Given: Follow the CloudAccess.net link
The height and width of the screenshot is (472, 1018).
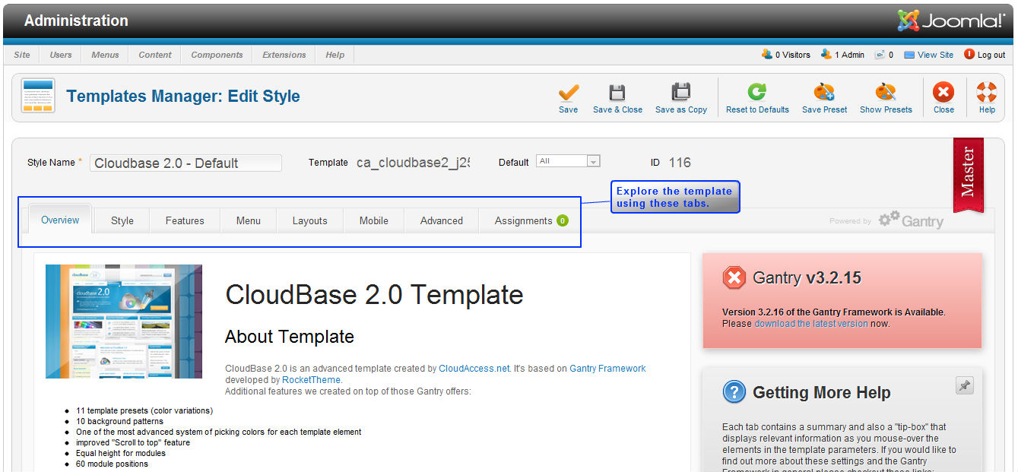Looking at the screenshot, I should (x=474, y=369).
